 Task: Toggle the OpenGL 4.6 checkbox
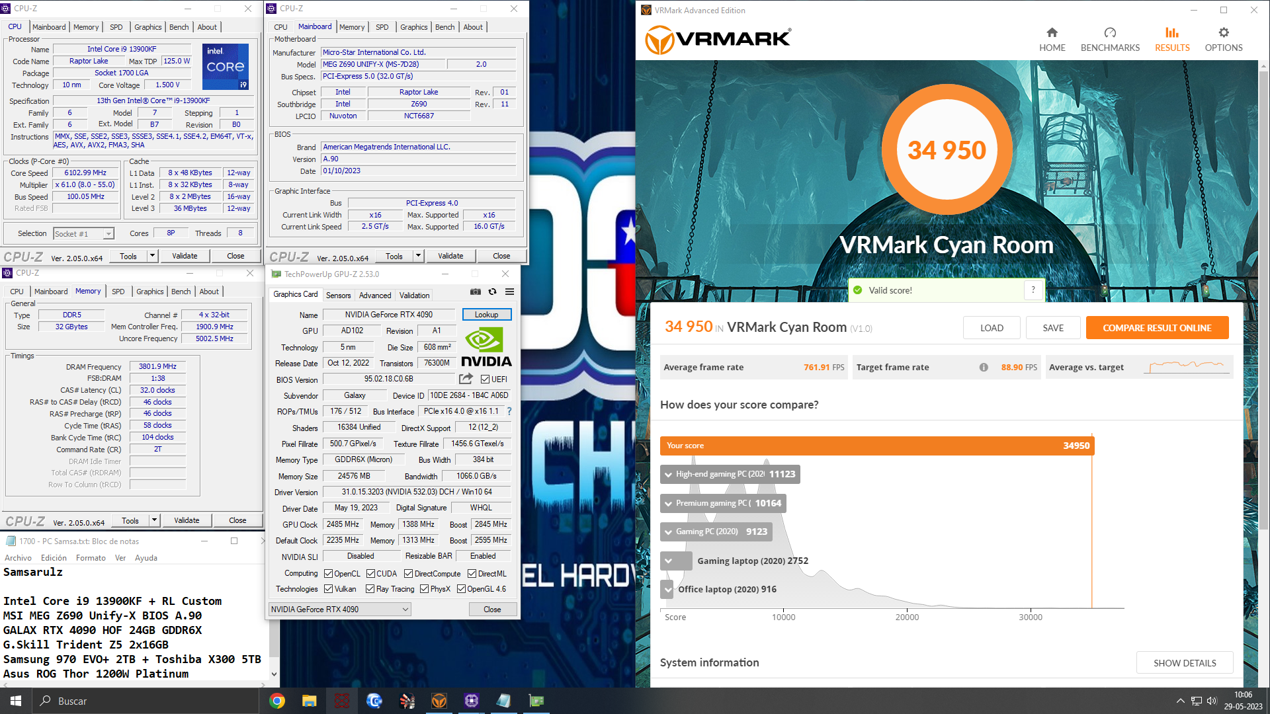tap(461, 589)
